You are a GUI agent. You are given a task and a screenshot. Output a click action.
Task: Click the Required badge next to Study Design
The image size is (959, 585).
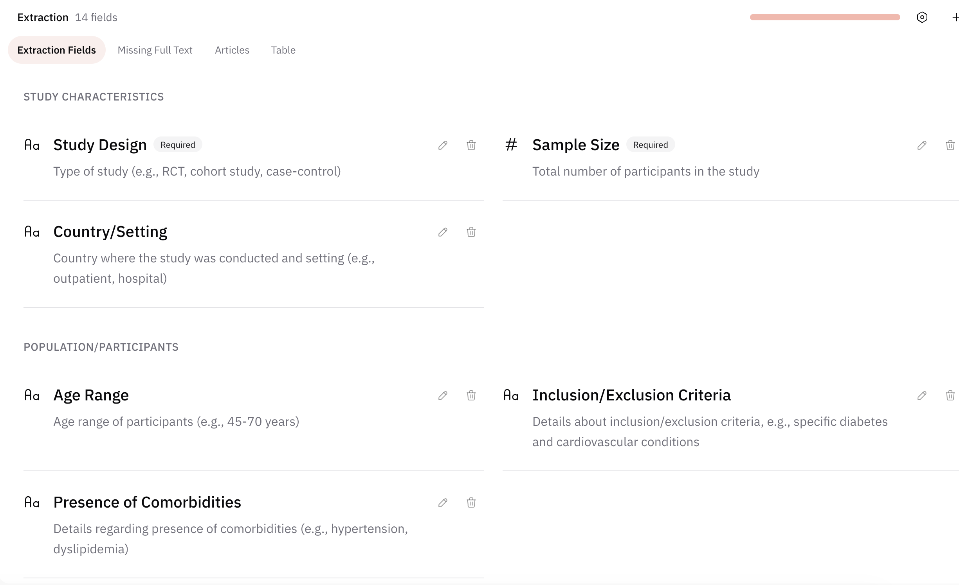pyautogui.click(x=178, y=145)
